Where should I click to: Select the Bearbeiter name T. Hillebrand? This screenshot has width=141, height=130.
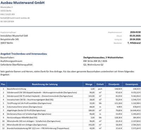pos(134,43)
